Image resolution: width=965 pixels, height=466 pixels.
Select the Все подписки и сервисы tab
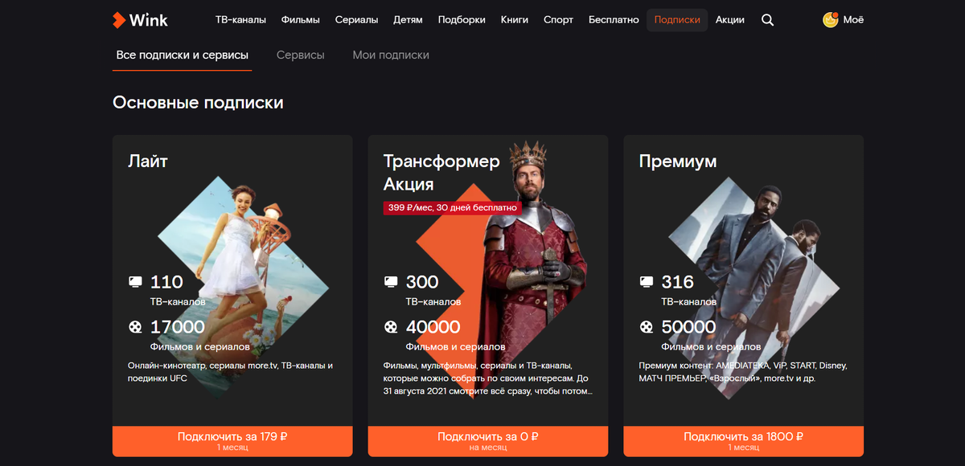(x=182, y=55)
